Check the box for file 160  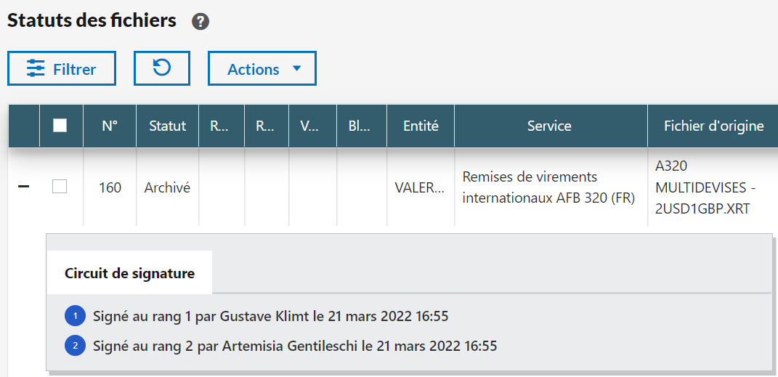60,187
